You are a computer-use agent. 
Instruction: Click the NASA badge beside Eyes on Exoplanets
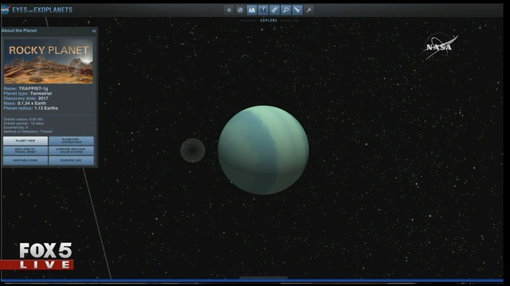[6, 10]
